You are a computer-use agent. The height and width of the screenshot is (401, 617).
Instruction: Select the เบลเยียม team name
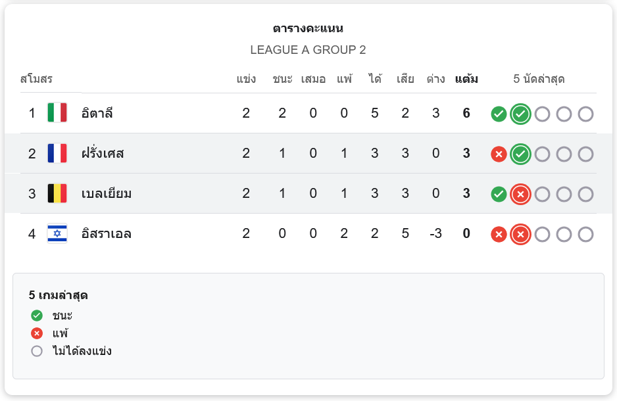coord(107,194)
